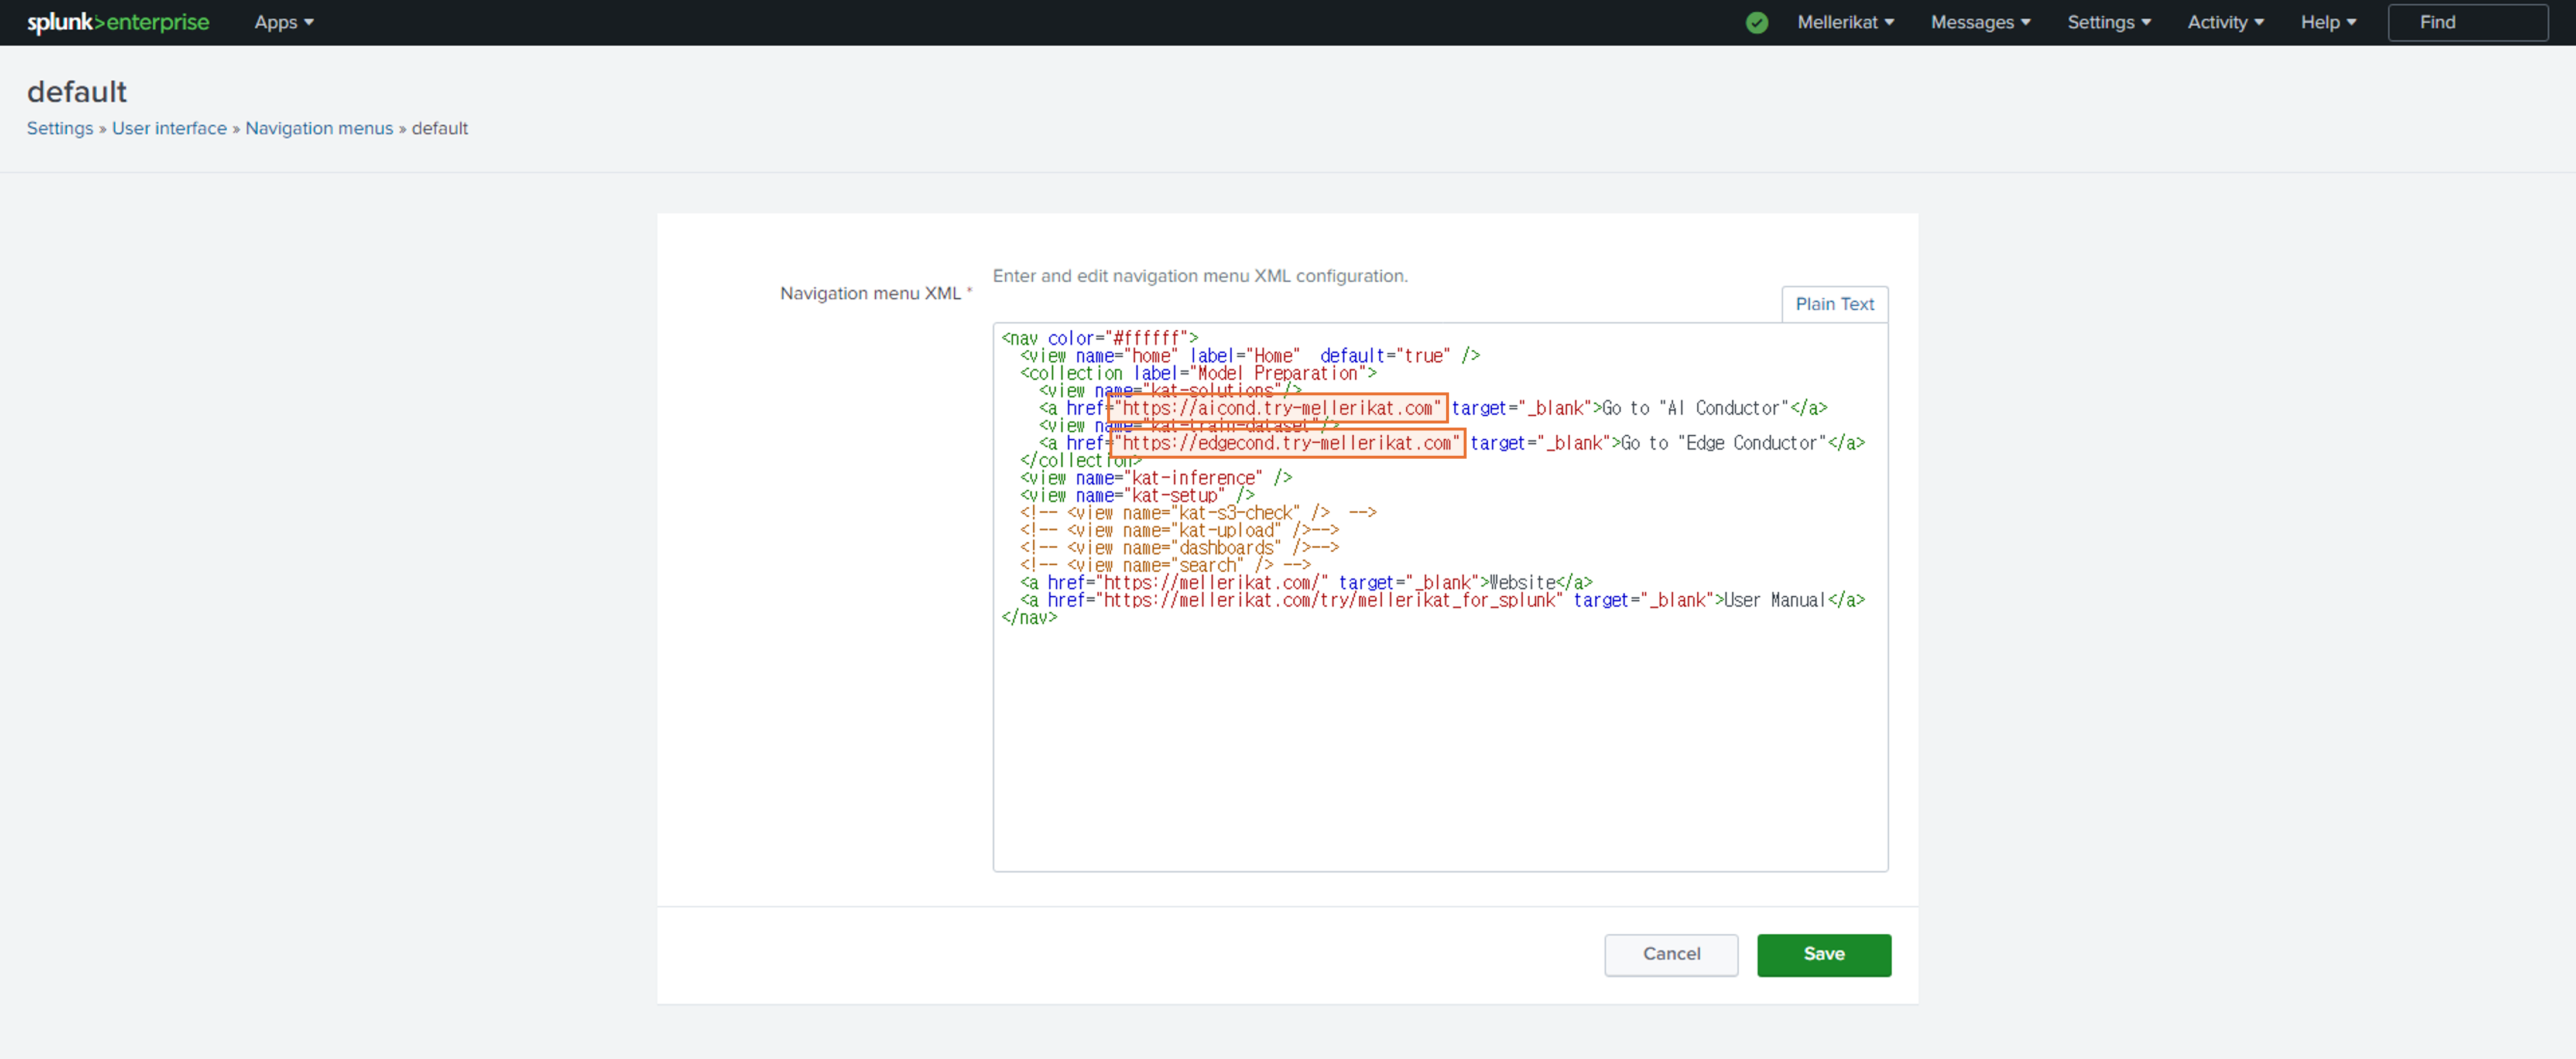Click the 'default' page heading
The width and height of the screenshot is (2576, 1059).
77,92
